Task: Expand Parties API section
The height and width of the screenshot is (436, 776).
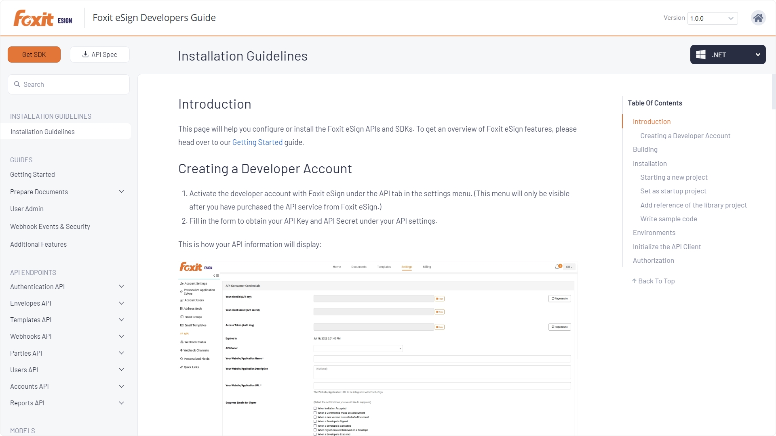Action: pos(121,353)
